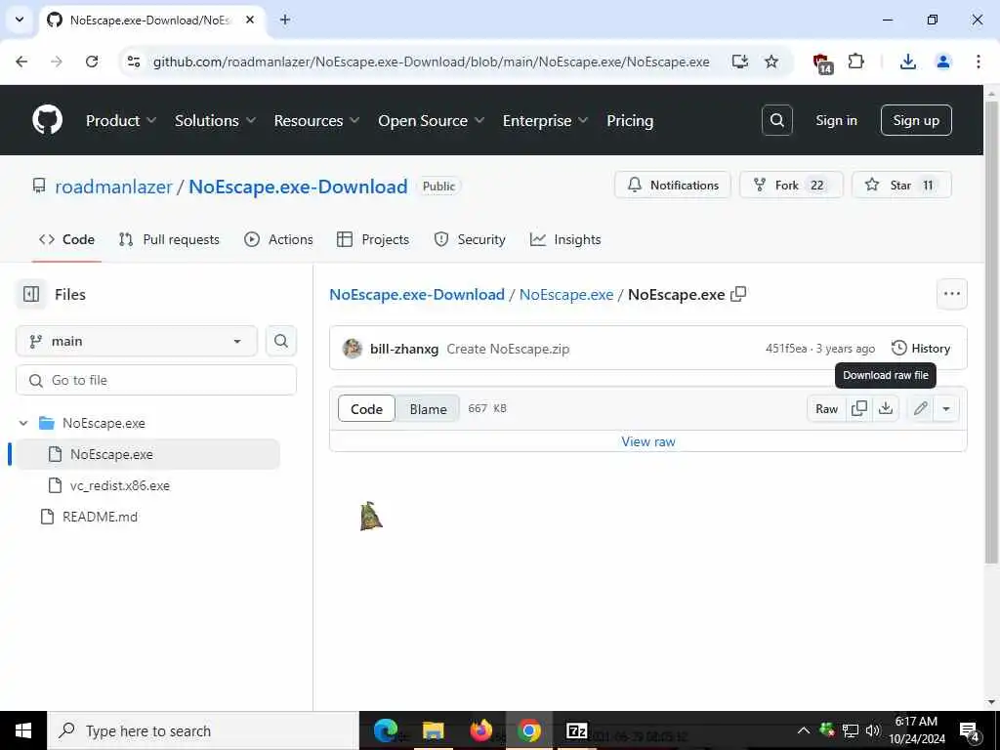Show hidden system tray icons
Image resolution: width=1000 pixels, height=750 pixels.
click(804, 730)
